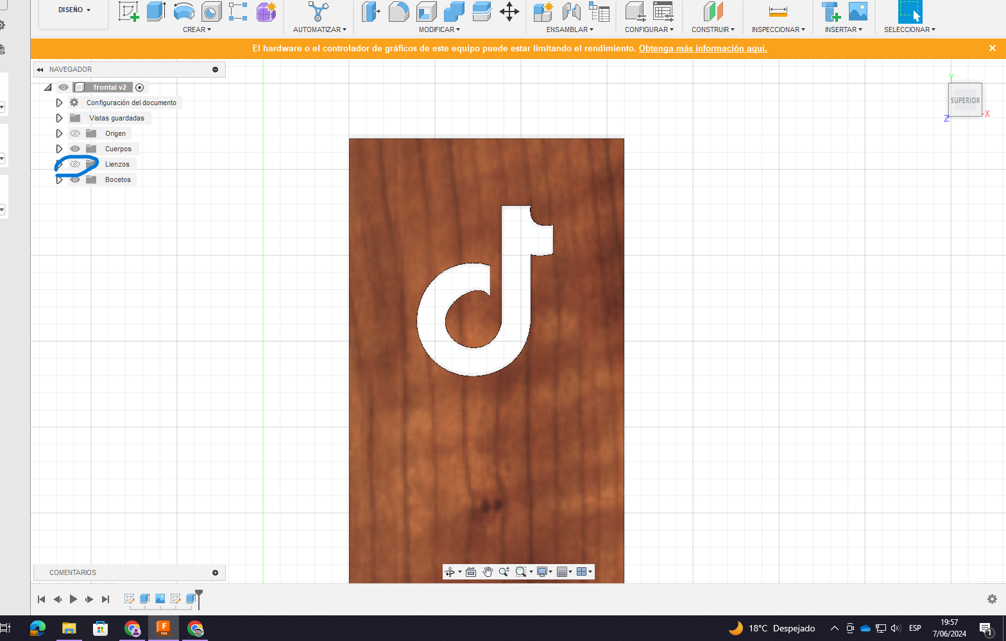Click the Look At icon in navigation bar
The height and width of the screenshot is (641, 1006).
click(x=471, y=572)
